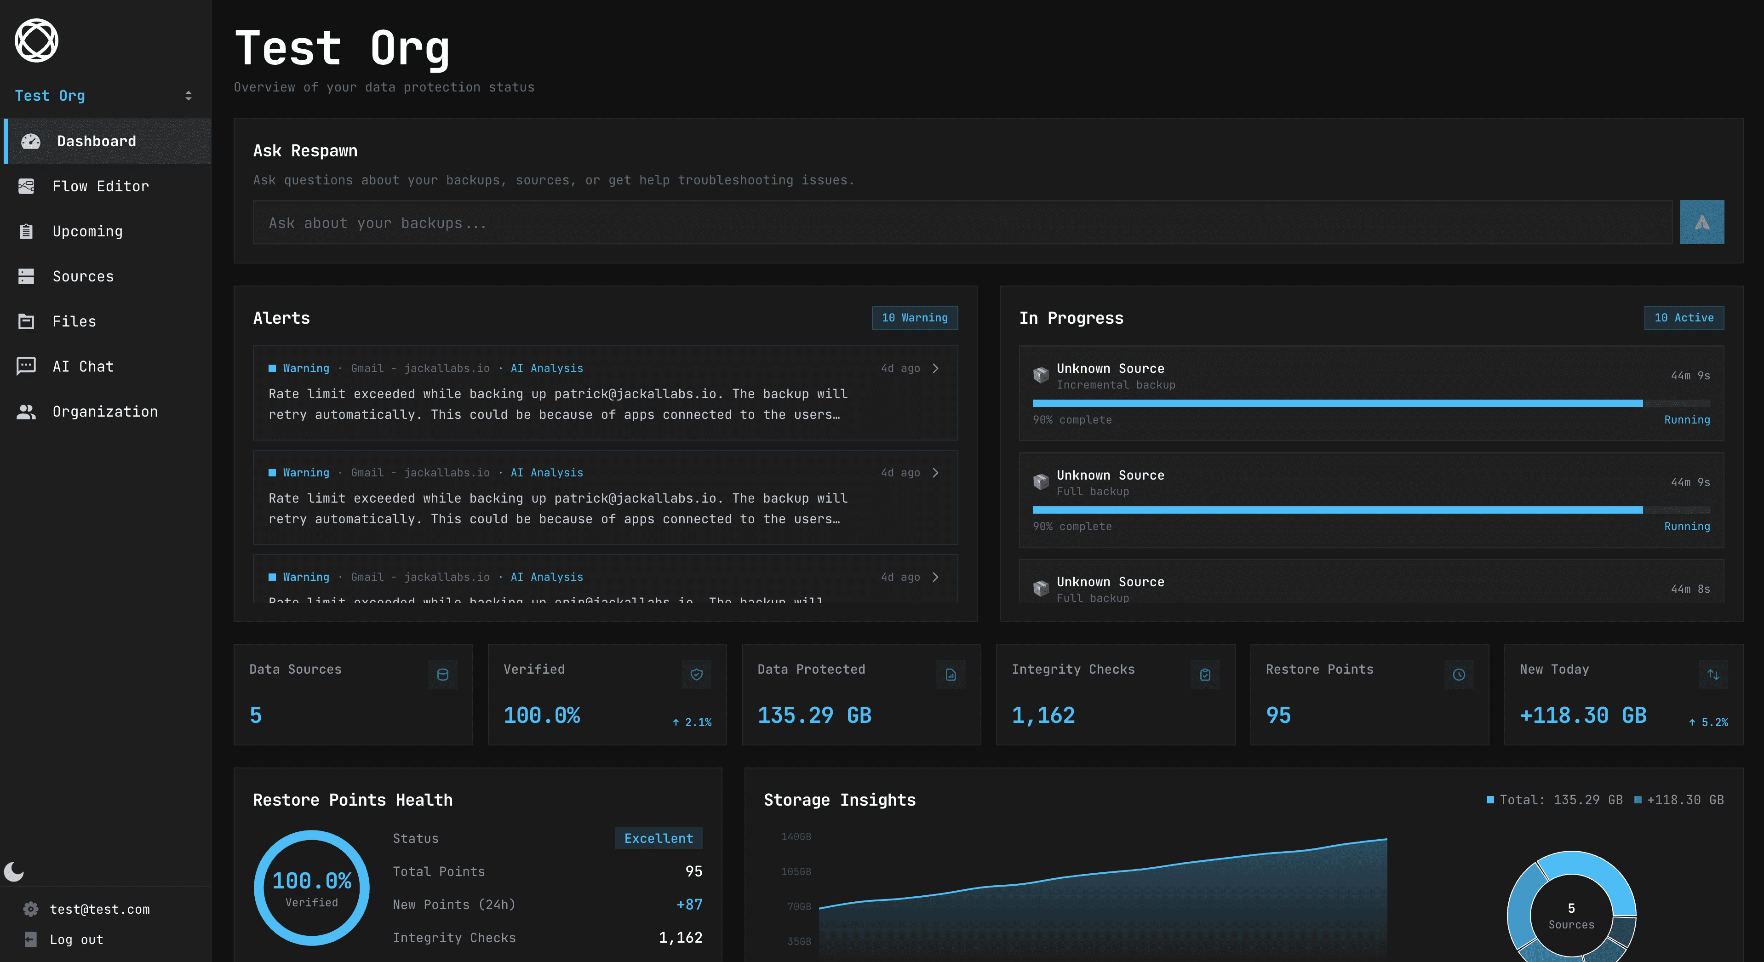Screen dimensions: 1764x962
Task: Click the Respawn logo icon
Action: [x=36, y=40]
